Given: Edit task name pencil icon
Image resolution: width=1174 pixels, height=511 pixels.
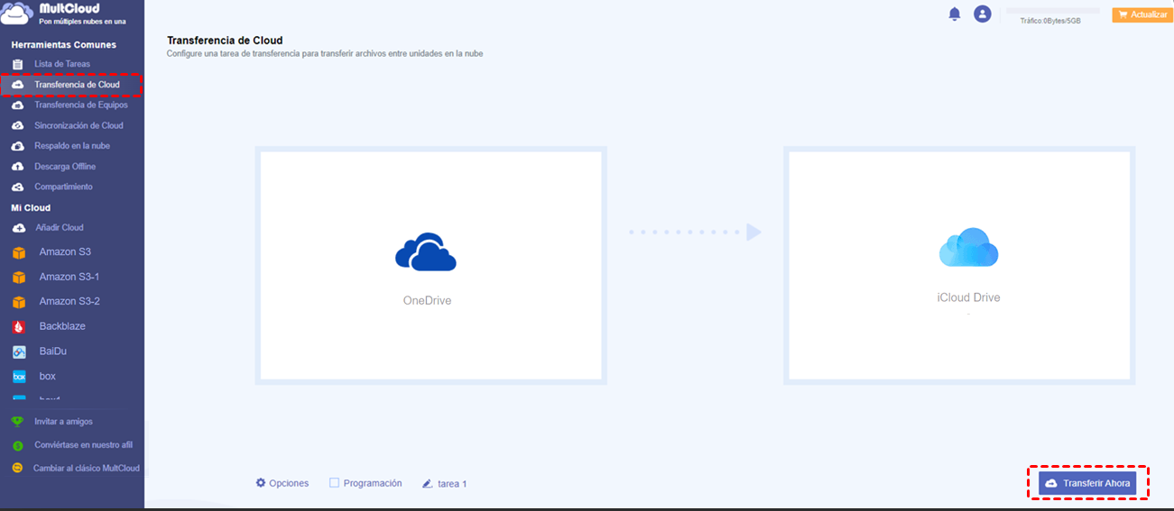Looking at the screenshot, I should click(428, 484).
